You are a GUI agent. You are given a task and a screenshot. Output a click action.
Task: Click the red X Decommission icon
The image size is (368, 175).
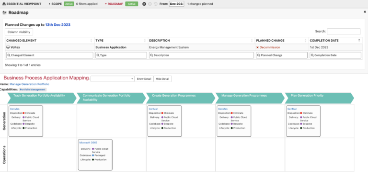click(257, 47)
